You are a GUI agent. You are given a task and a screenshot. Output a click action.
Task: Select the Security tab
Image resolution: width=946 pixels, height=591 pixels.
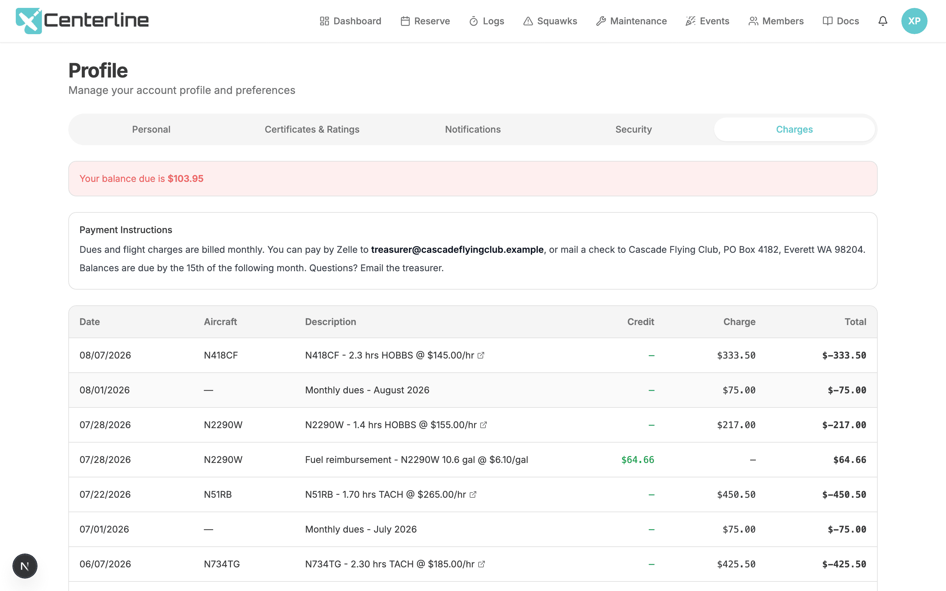[x=634, y=129]
